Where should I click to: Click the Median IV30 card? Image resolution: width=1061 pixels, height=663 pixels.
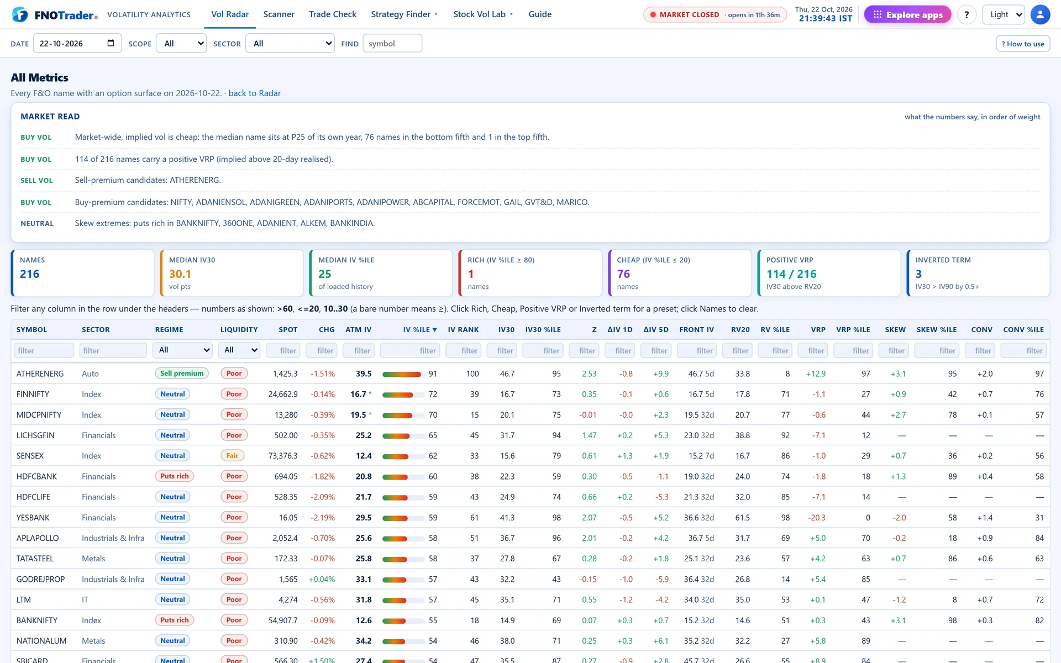coord(232,273)
